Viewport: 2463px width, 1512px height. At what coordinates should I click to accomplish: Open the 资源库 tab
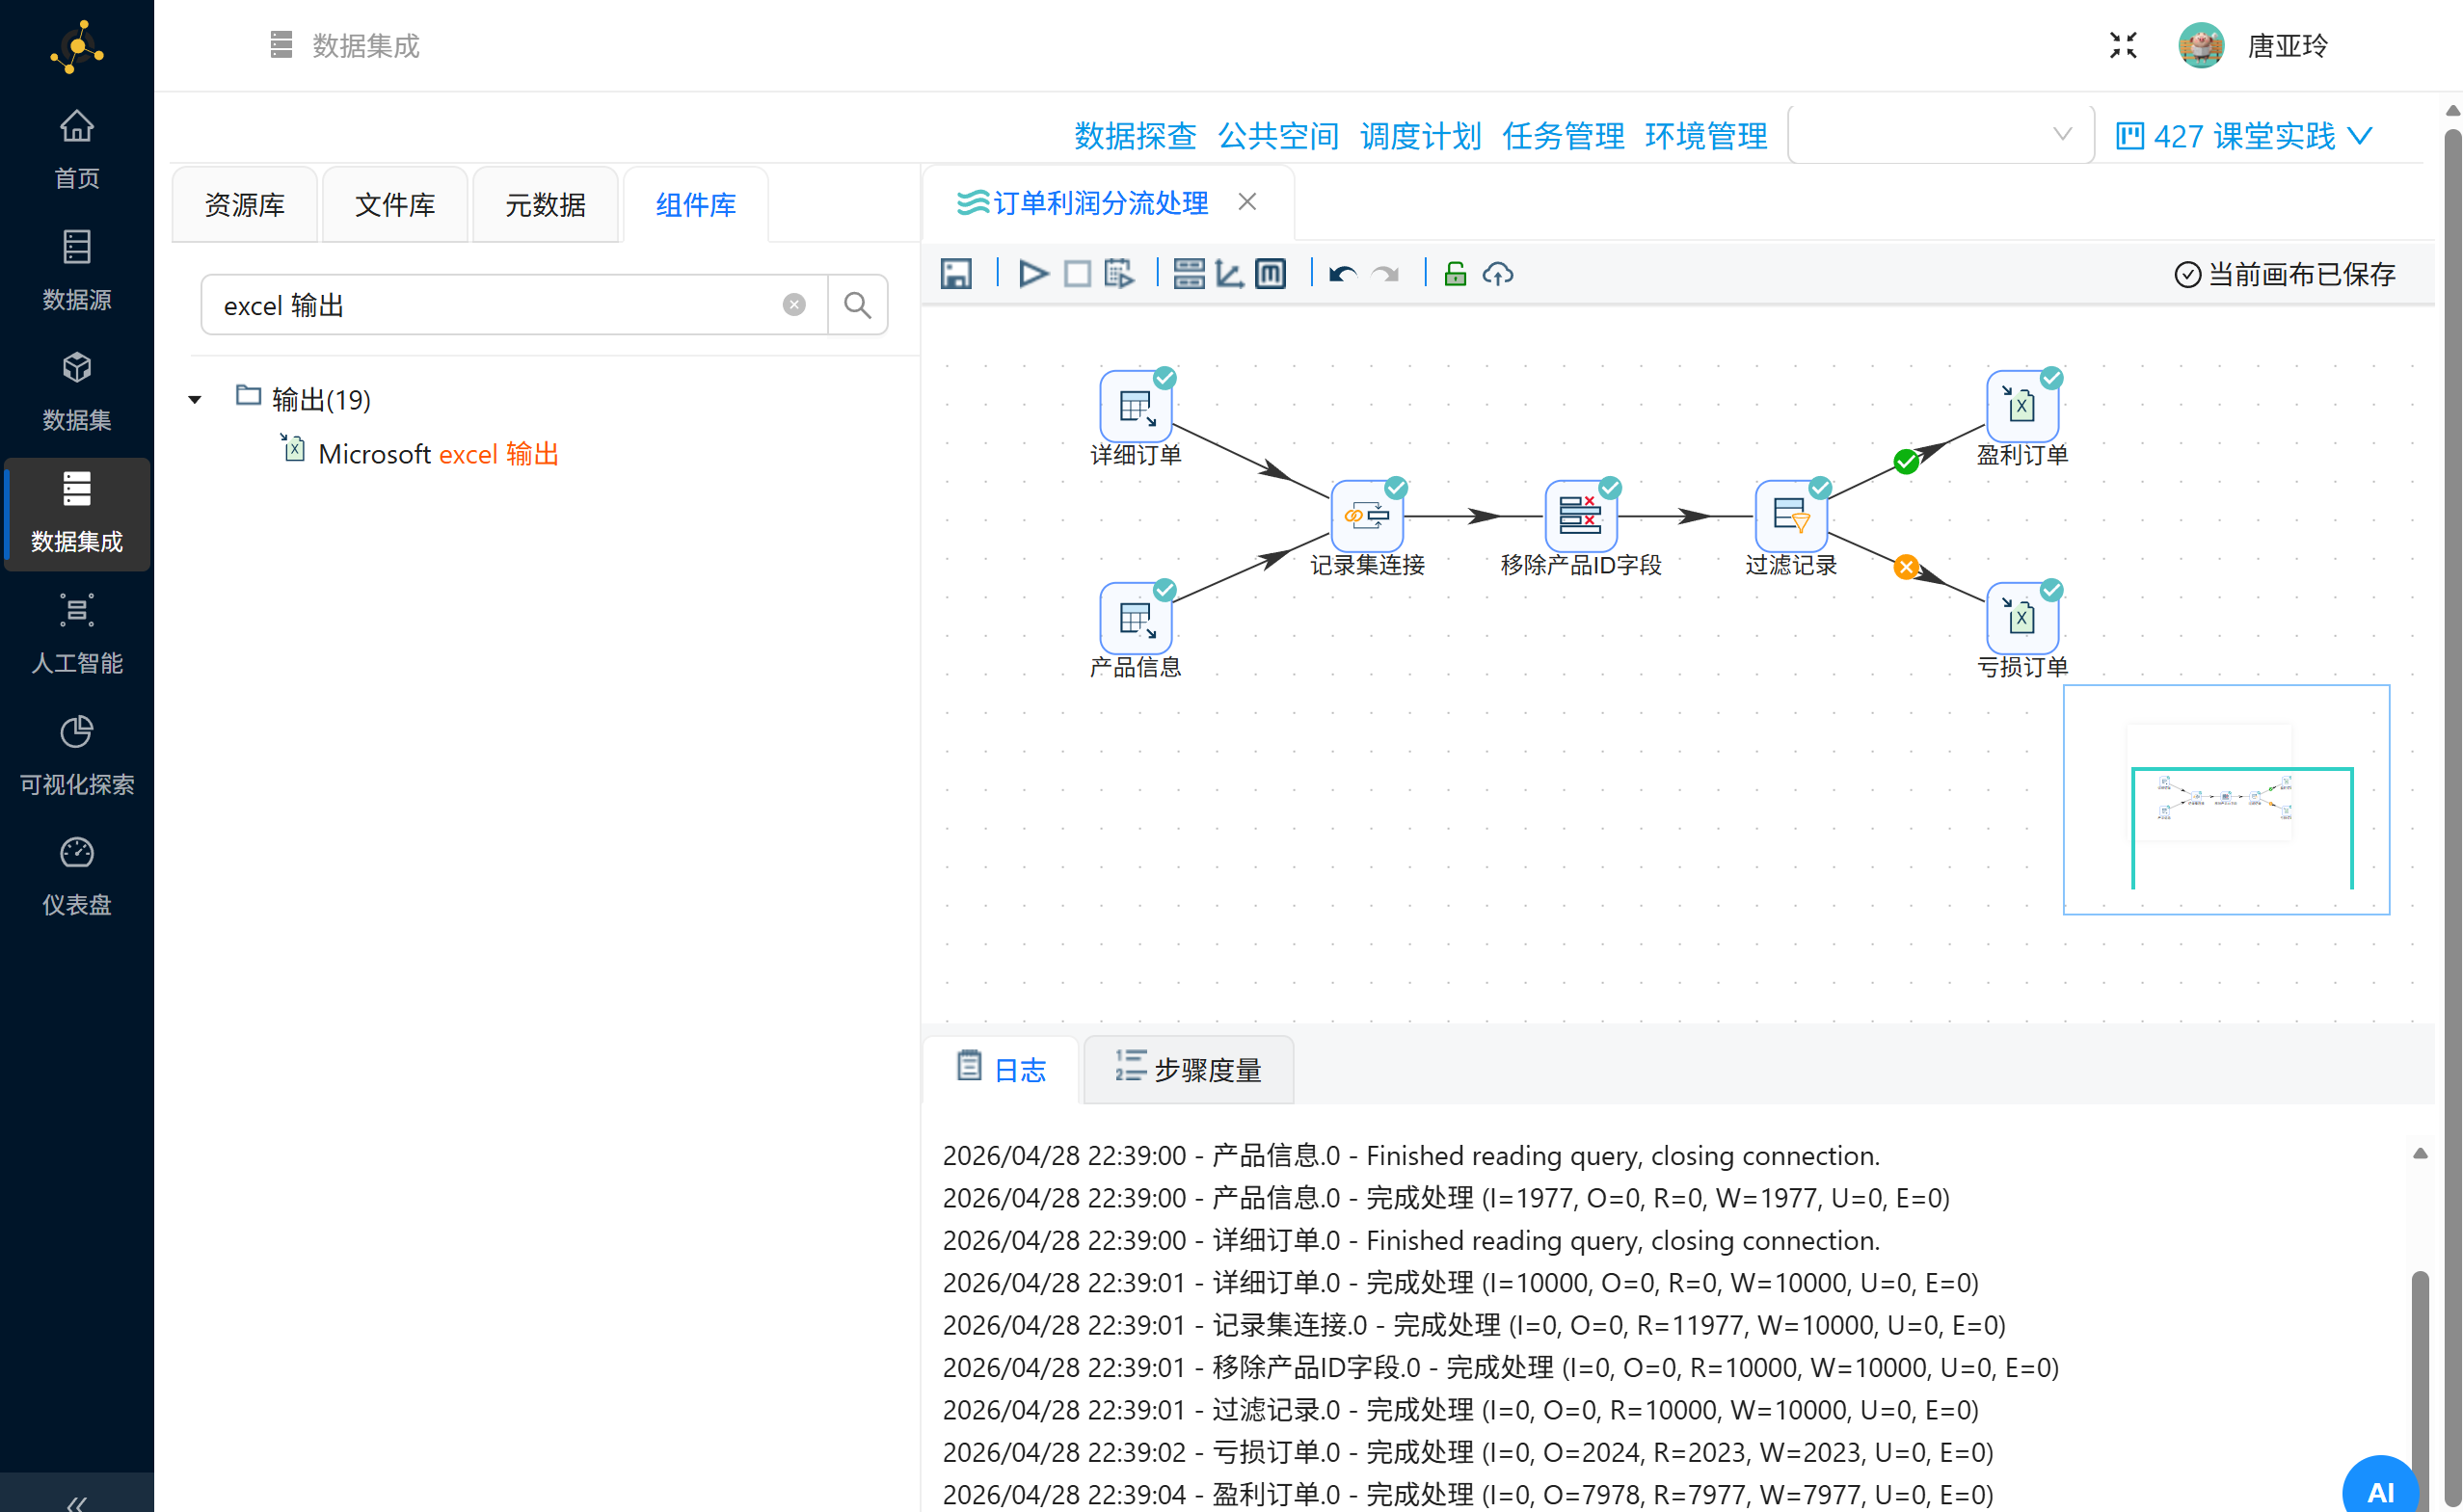[x=244, y=205]
